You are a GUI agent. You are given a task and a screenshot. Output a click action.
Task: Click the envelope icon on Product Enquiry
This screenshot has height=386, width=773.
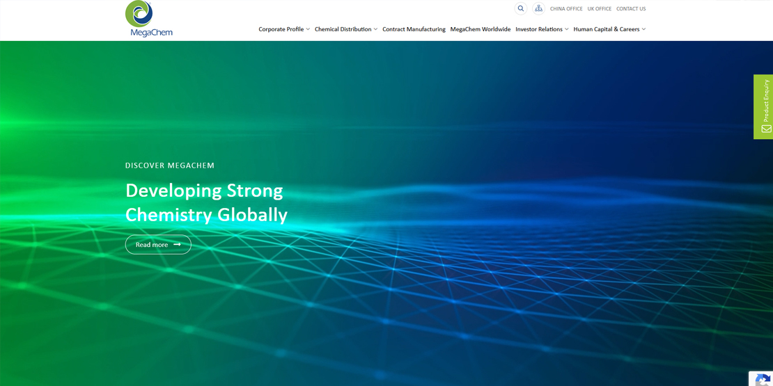coord(766,129)
